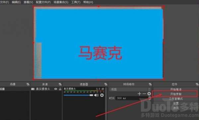Adjust the 时长 duration stepper arrows
Screen dimensions: 199x120
150,98
